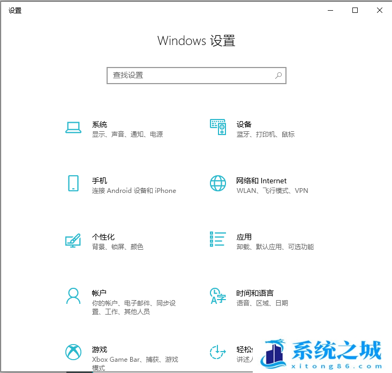Open the 轻松使用 ease of access icon
Viewport: 392px width, 373px height.
click(218, 352)
